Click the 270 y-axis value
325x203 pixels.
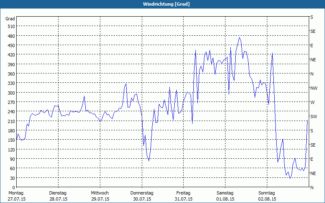point(11,103)
